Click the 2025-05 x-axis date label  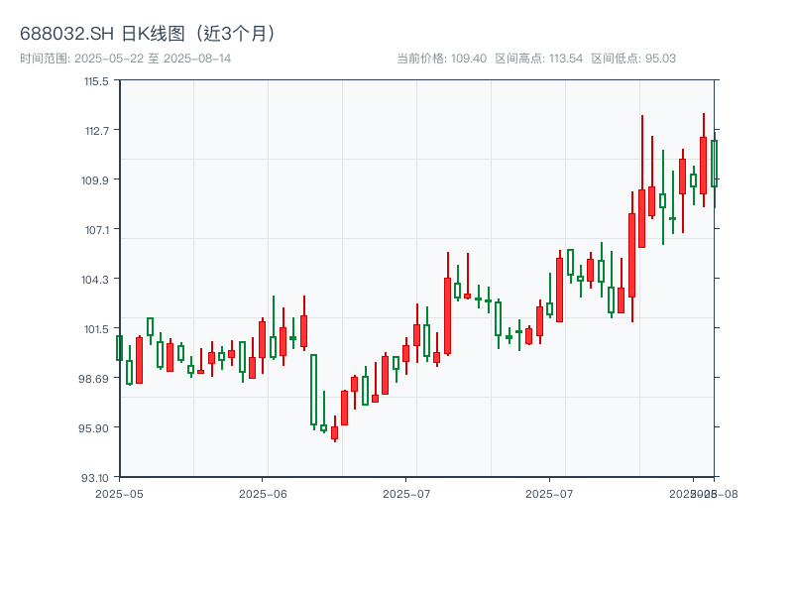[x=119, y=493]
